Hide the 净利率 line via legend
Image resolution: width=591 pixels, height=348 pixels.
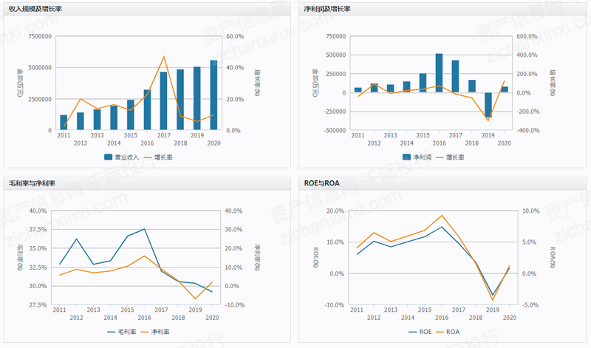coord(155,332)
